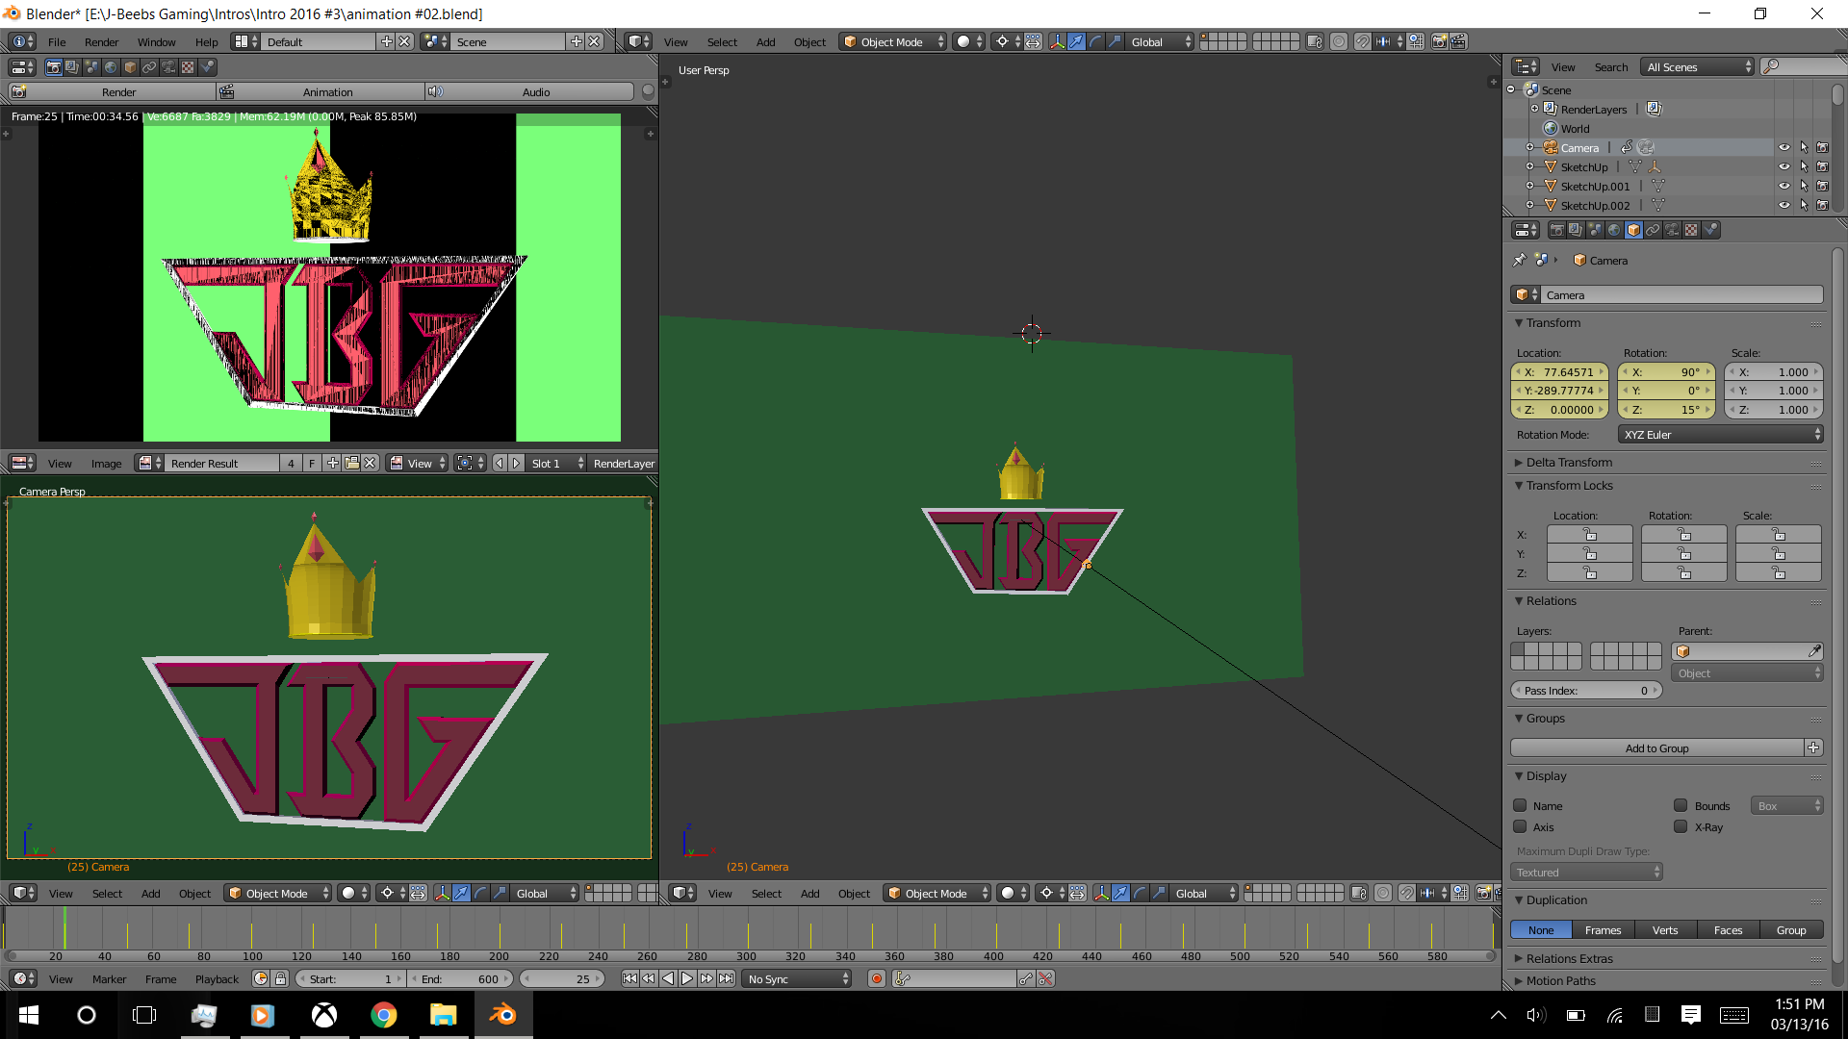This screenshot has width=1848, height=1039.
Task: Pin the properties context
Action: (x=1520, y=260)
